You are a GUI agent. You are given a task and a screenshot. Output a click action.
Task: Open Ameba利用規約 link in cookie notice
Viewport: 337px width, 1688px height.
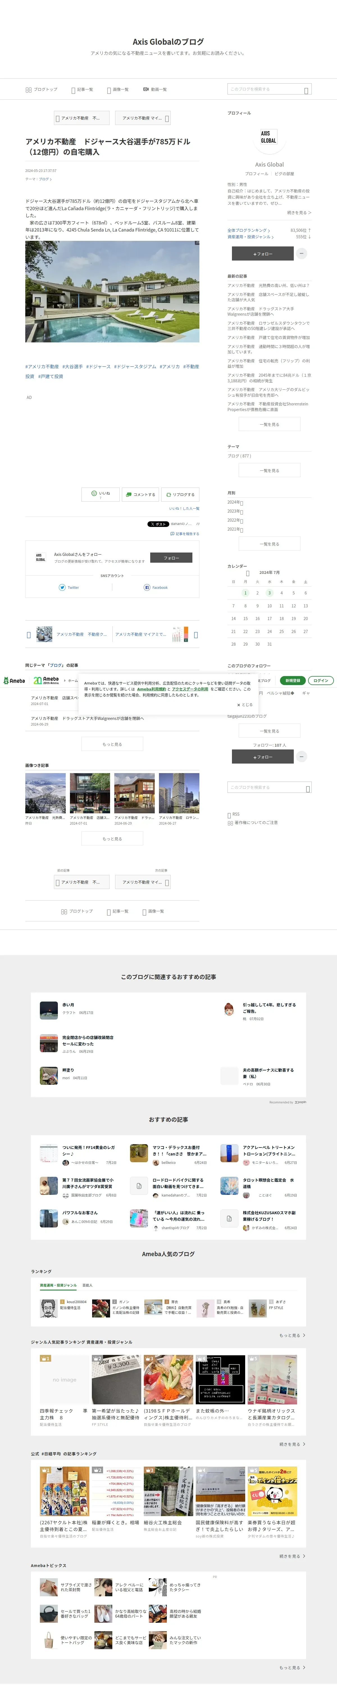151,689
